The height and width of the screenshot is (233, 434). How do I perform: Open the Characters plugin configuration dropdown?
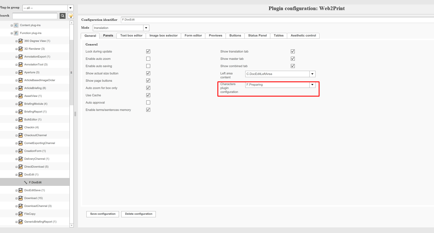[x=312, y=84]
